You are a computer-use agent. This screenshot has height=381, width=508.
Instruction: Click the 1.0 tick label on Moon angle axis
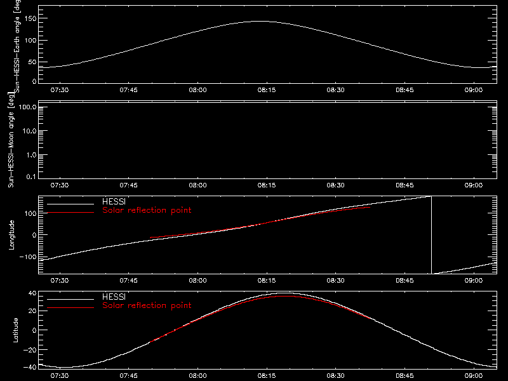31,155
